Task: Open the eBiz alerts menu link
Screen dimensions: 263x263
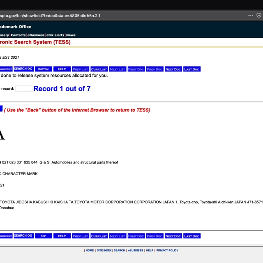Action: (55, 35)
